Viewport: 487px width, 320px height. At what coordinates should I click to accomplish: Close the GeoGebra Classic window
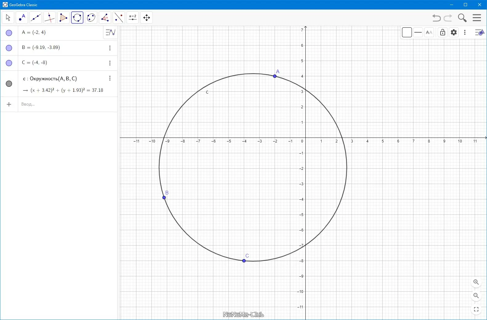click(x=480, y=5)
